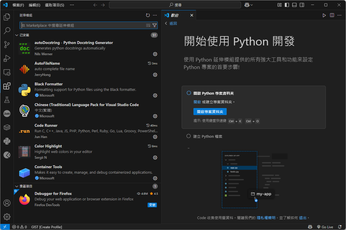Follow the 開啟 link
The height and width of the screenshot is (230, 346).
point(197,102)
